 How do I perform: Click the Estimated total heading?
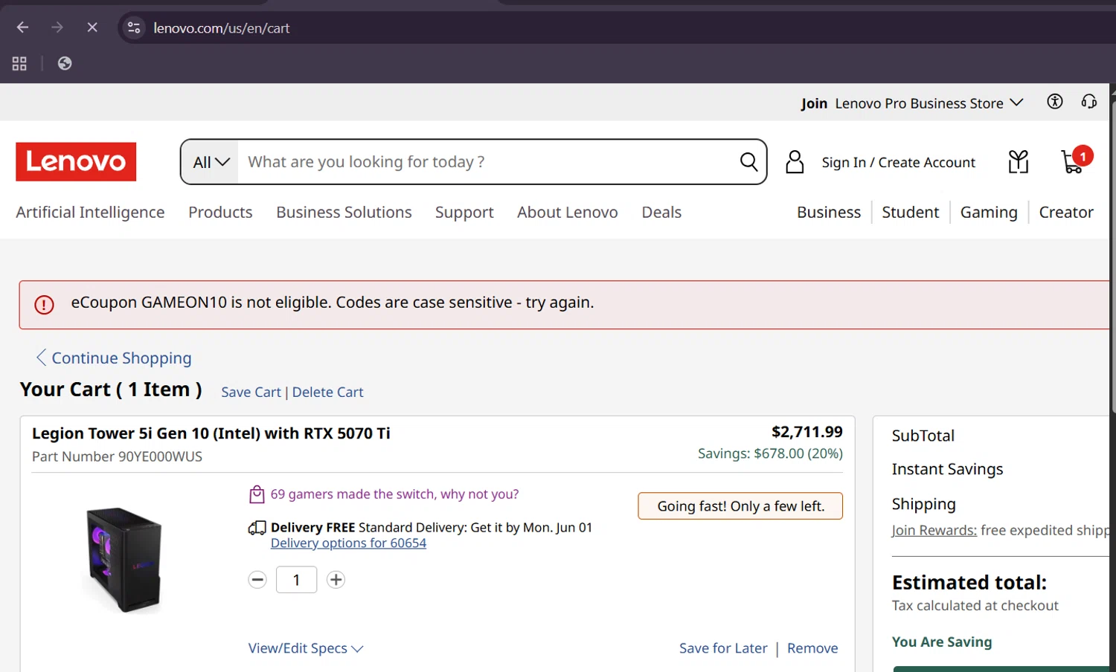point(969,582)
